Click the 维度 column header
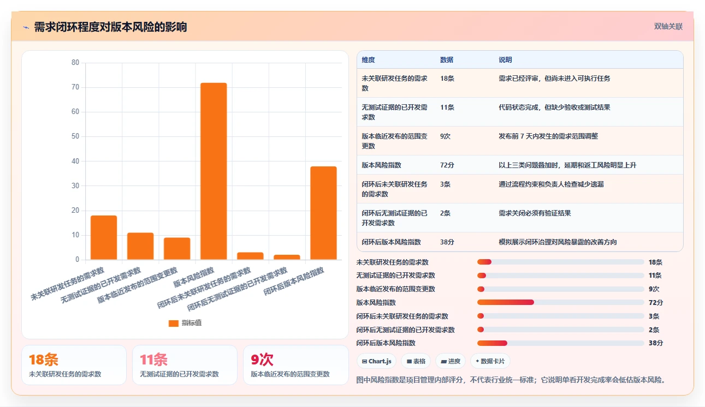 [368, 60]
